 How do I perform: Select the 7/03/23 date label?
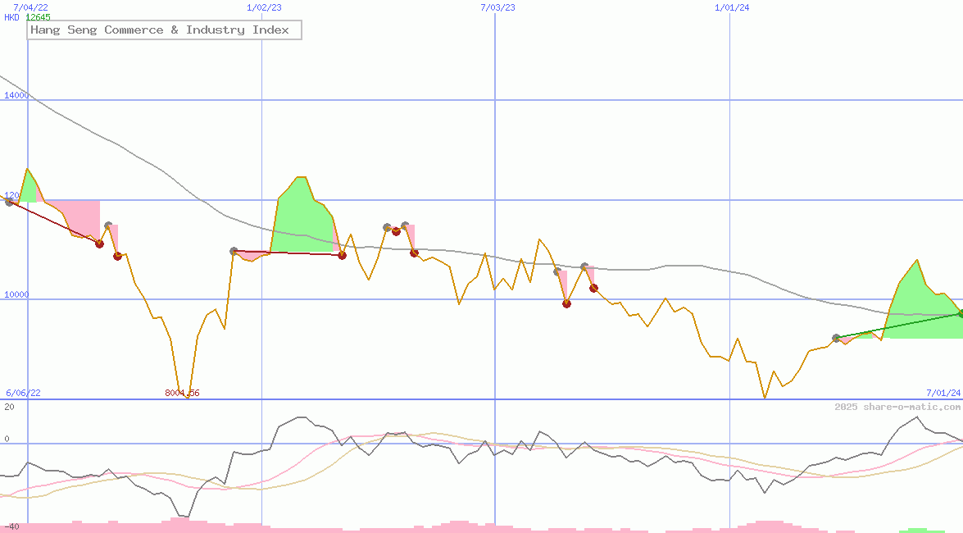pyautogui.click(x=497, y=7)
